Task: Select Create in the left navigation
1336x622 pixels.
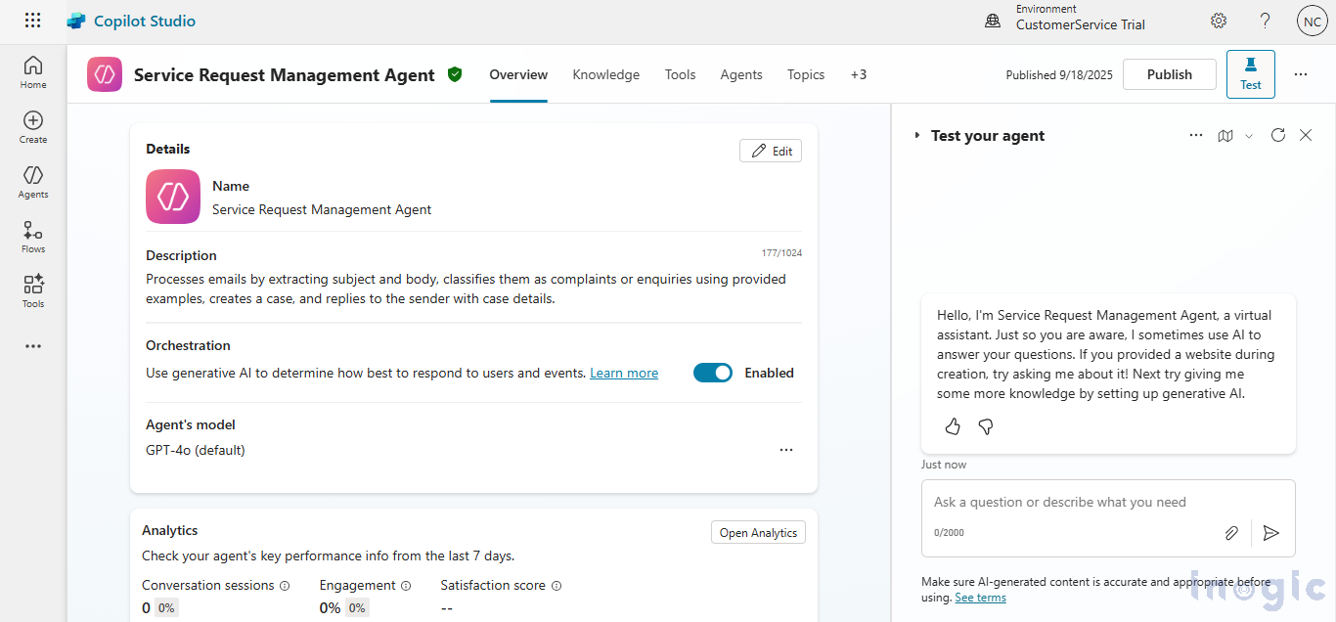Action: pos(32,127)
